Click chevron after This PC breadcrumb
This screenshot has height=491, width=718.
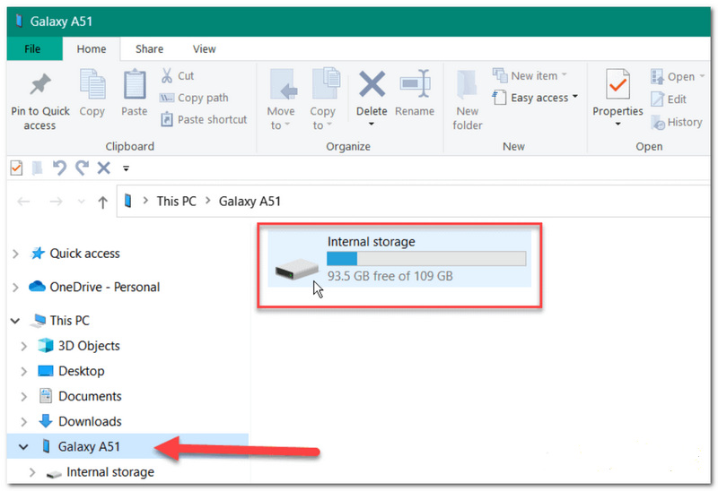208,201
